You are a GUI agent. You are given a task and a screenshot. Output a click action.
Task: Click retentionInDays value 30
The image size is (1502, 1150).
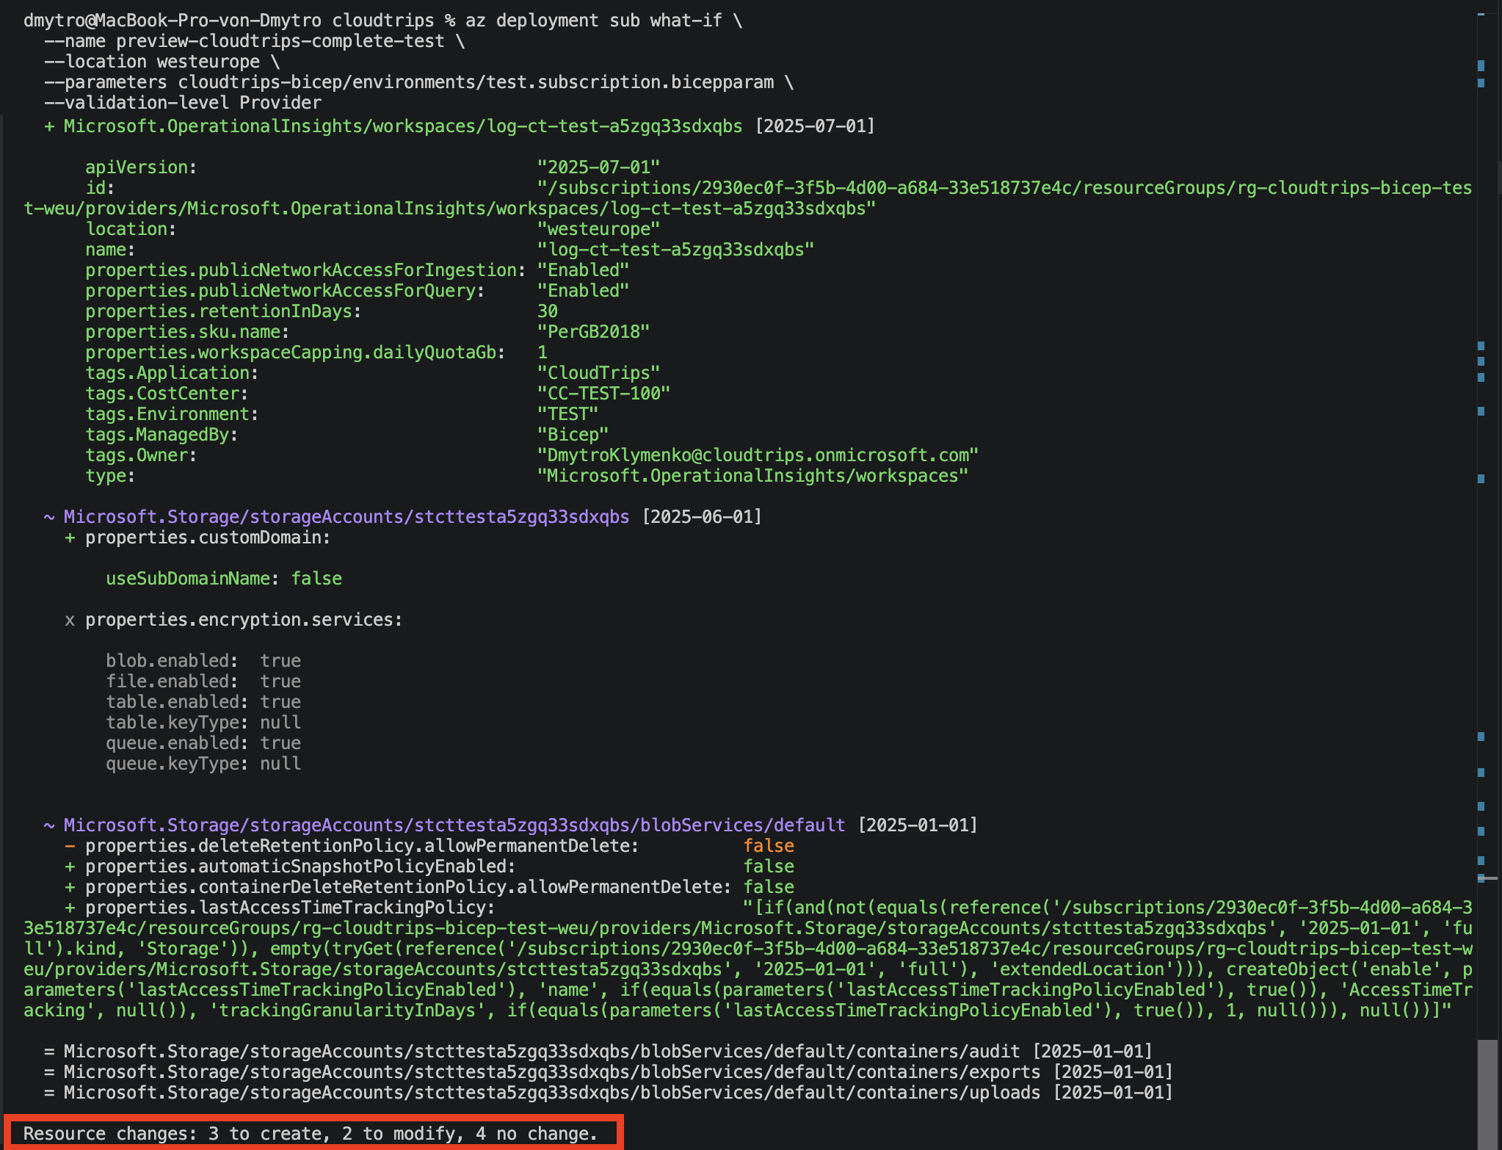pyautogui.click(x=548, y=311)
